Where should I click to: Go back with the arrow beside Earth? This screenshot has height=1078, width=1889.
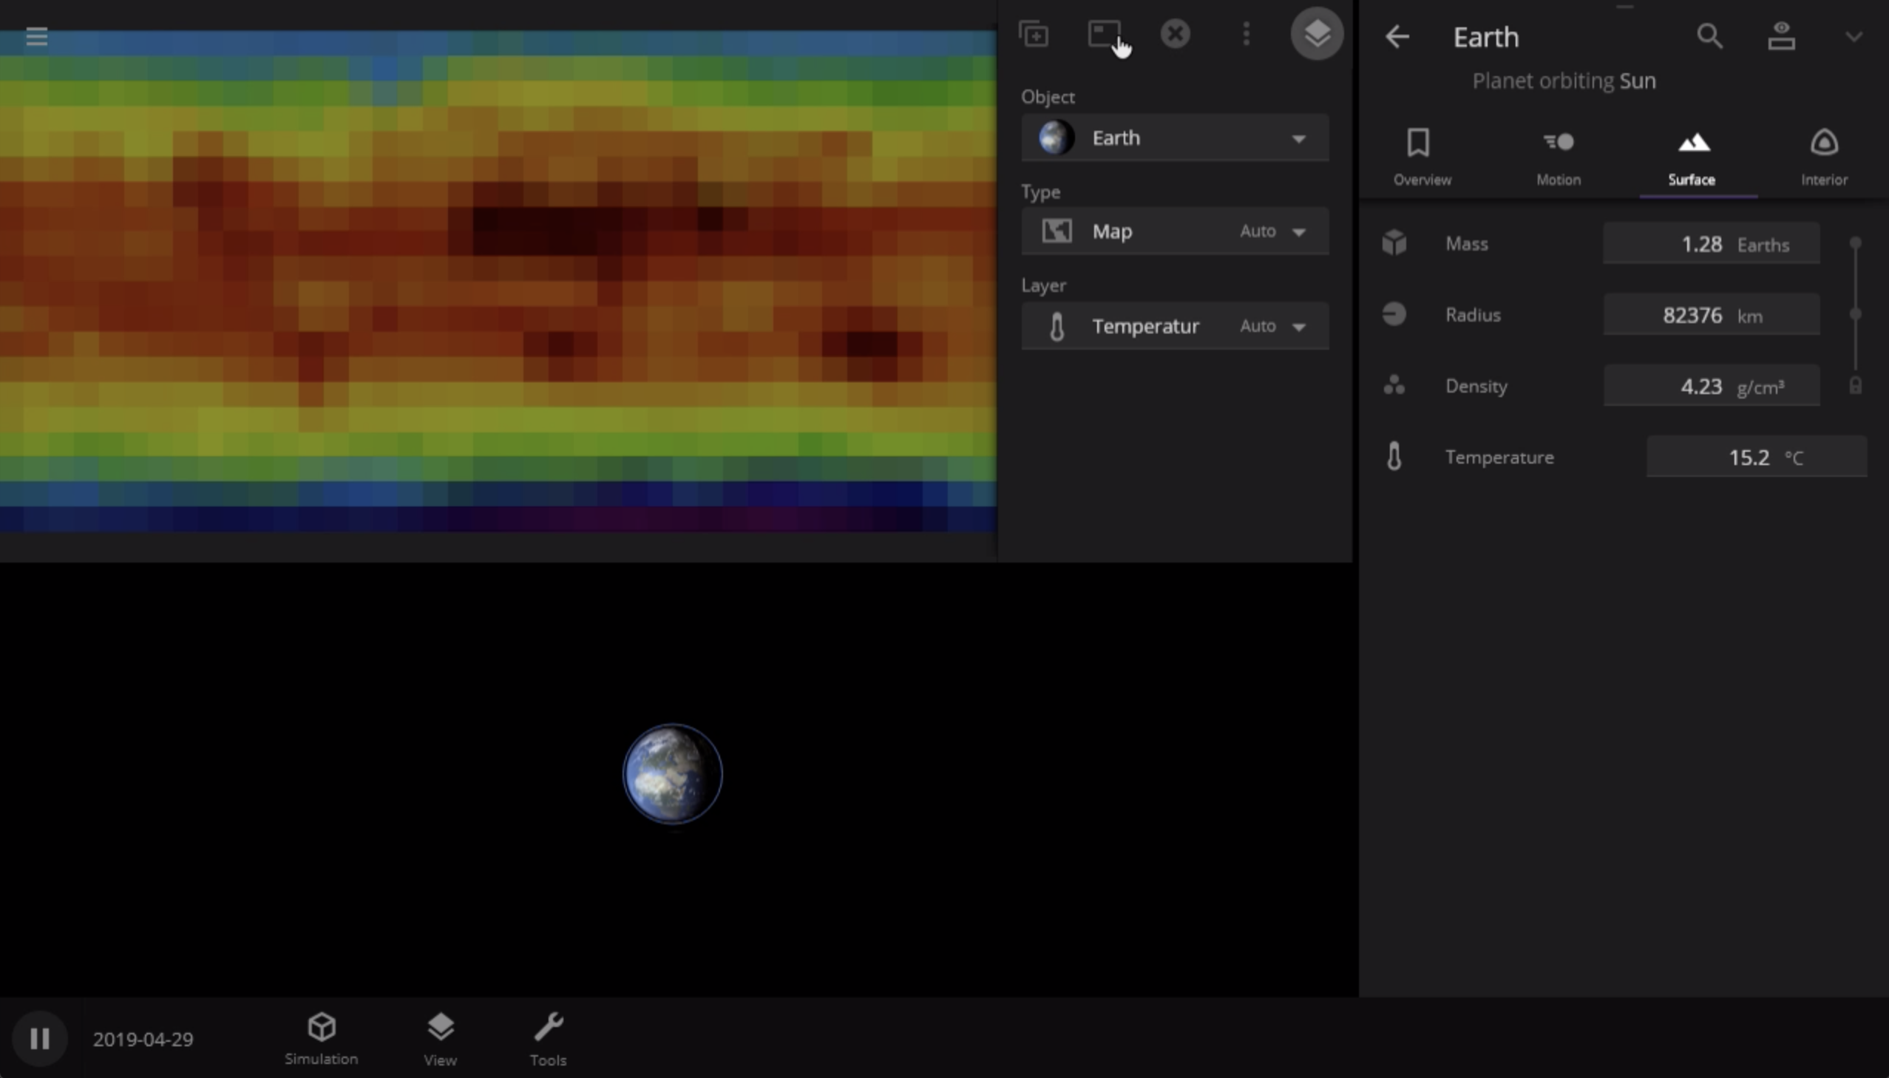[1397, 36]
